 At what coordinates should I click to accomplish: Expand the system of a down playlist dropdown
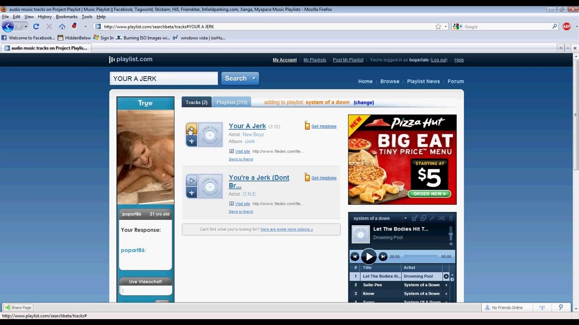(x=405, y=218)
